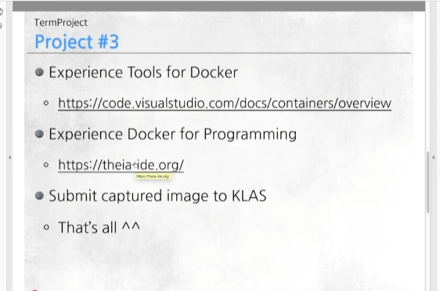Click the gray bar above the slide
Screen dimensions: 440x291
(x=219, y=6)
